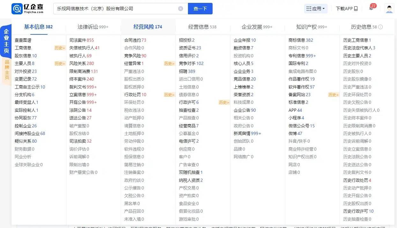
Task: Open the 应用 grid dropdown
Action: (316, 9)
